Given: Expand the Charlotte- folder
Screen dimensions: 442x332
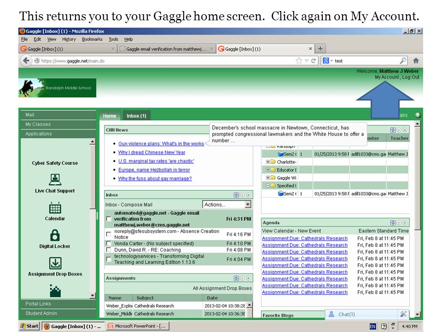Looking at the screenshot, I should click(x=268, y=162).
